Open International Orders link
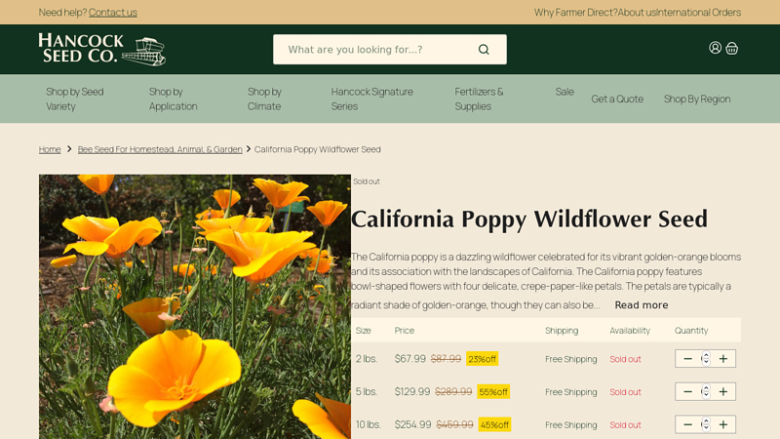 click(698, 13)
